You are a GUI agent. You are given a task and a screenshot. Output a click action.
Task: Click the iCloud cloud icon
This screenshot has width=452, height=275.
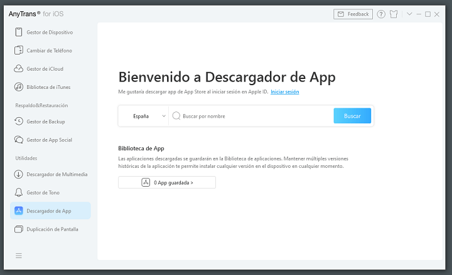[19, 69]
